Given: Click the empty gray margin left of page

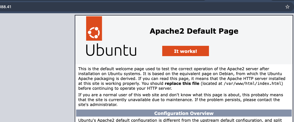Looking at the screenshot, I should 37,68.
